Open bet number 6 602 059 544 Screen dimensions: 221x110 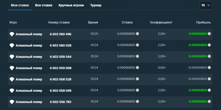(60, 57)
